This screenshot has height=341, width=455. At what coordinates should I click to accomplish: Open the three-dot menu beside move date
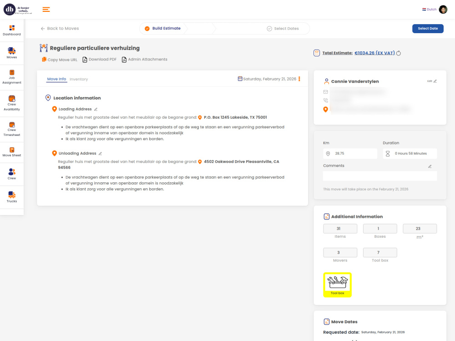pos(299,79)
